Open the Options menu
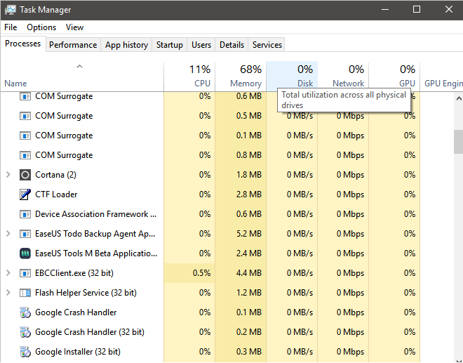 point(41,27)
